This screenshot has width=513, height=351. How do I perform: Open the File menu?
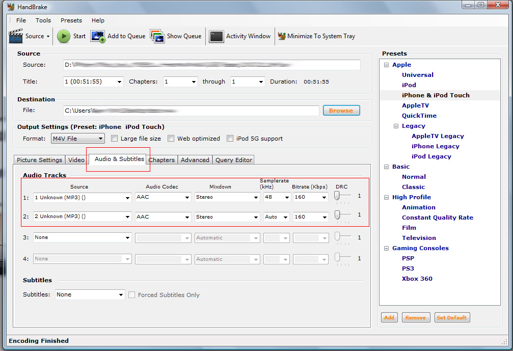[21, 20]
